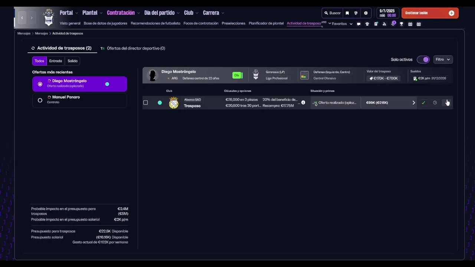Toggle the Solo activas switch
Viewport: 475px width, 267px height.
tap(423, 59)
